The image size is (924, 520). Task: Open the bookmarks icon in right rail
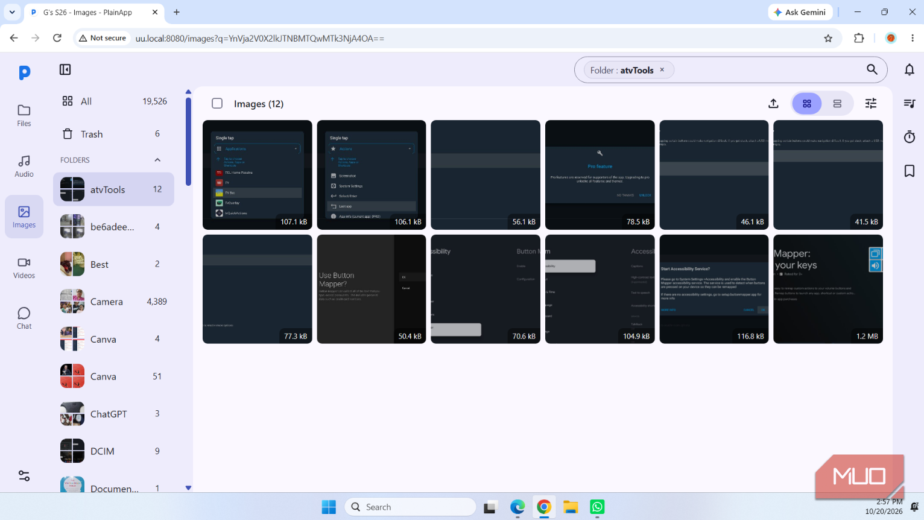910,171
